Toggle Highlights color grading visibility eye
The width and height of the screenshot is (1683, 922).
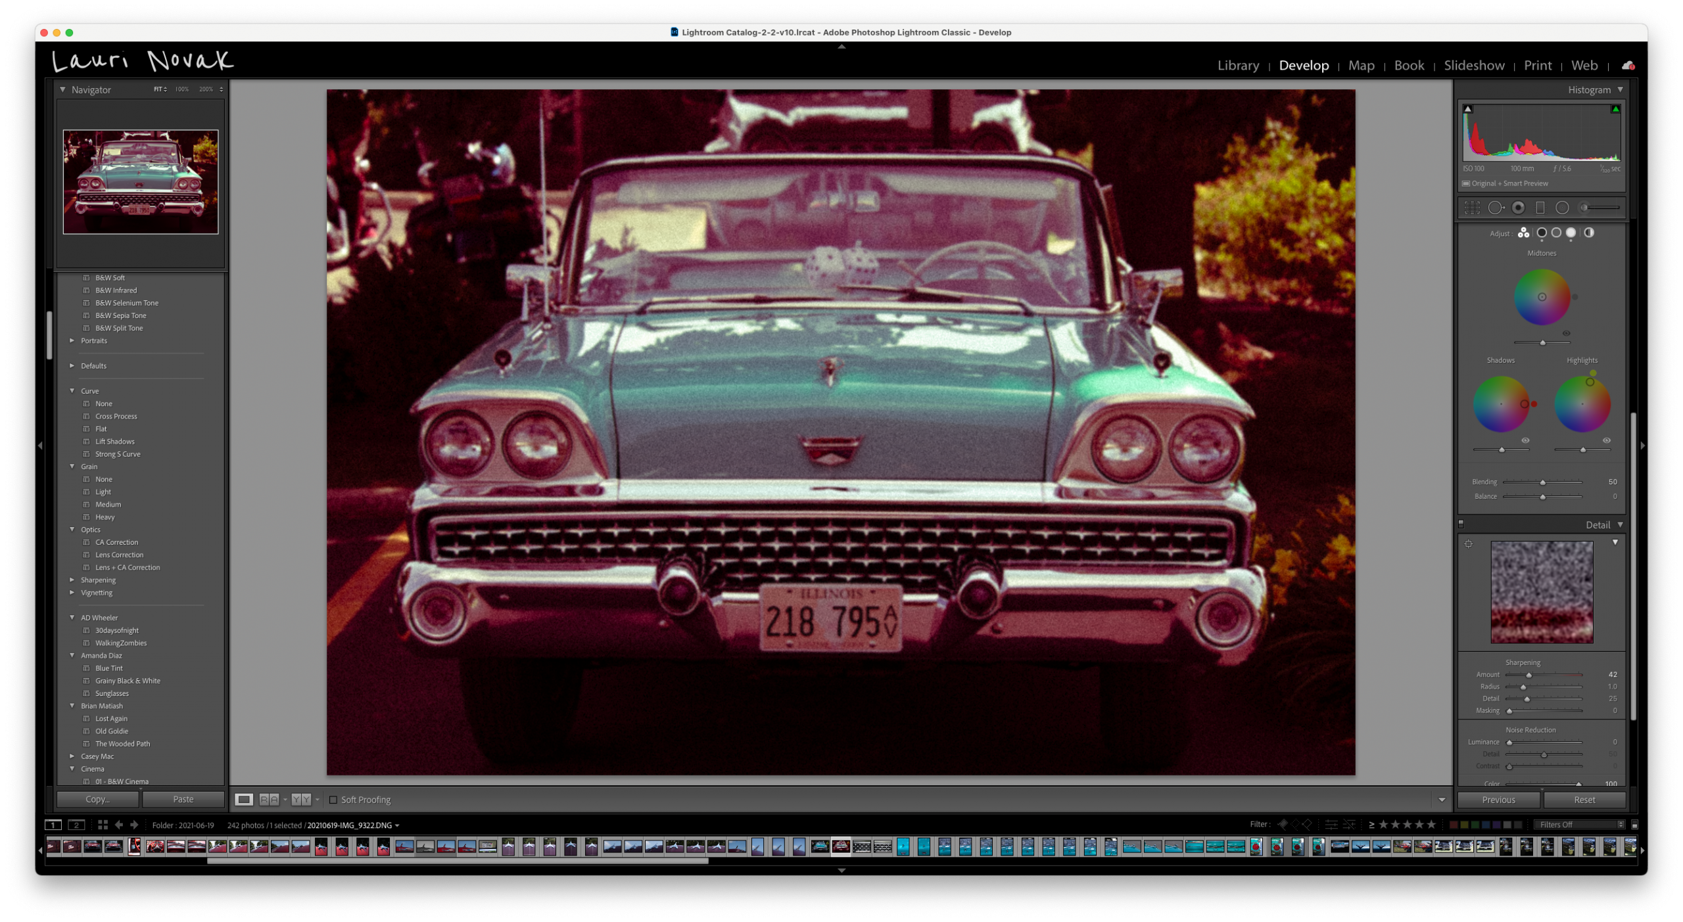[x=1606, y=440]
